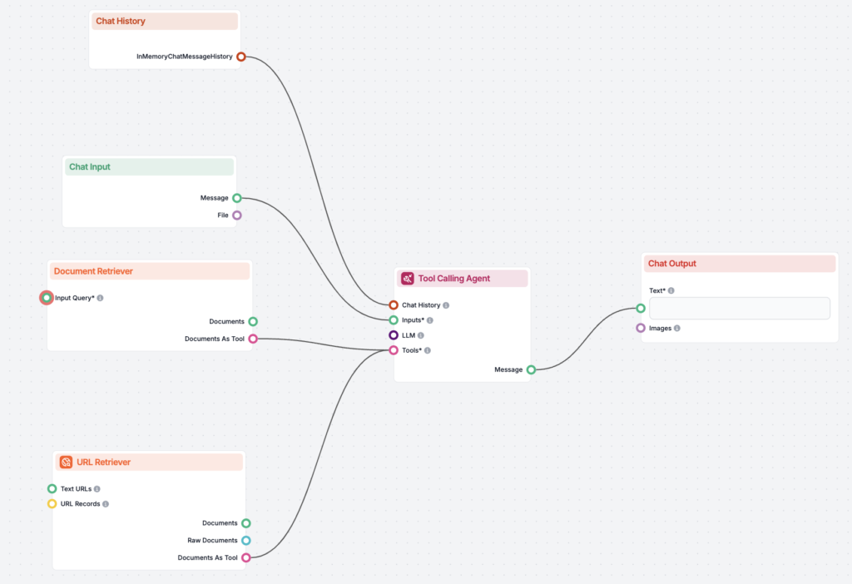Image resolution: width=852 pixels, height=584 pixels.
Task: Click the LLM input port on agent
Action: [394, 335]
